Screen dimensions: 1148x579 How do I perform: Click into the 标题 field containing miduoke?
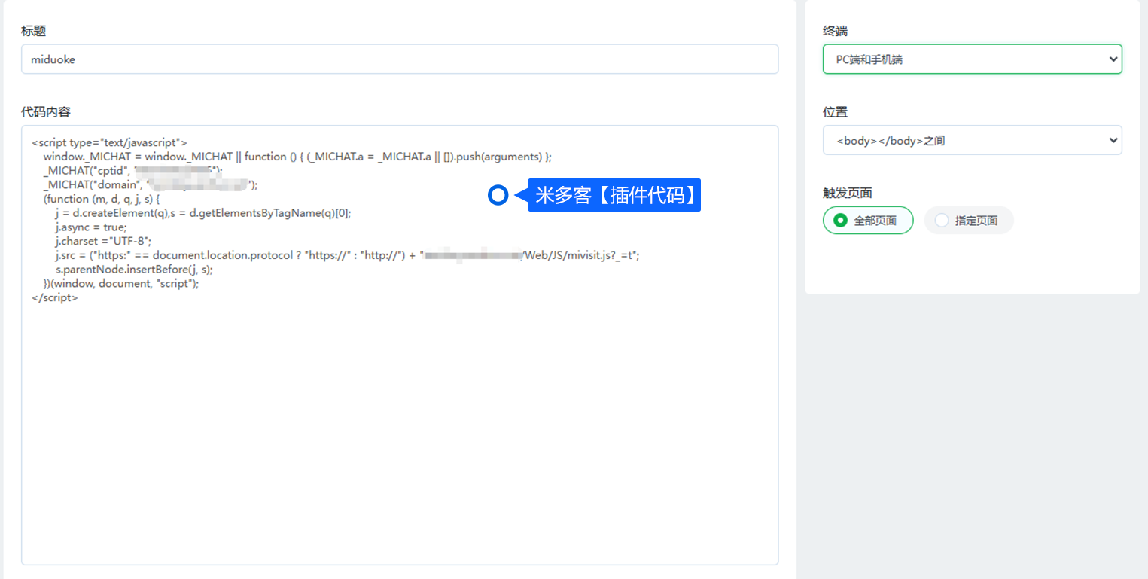click(x=399, y=59)
